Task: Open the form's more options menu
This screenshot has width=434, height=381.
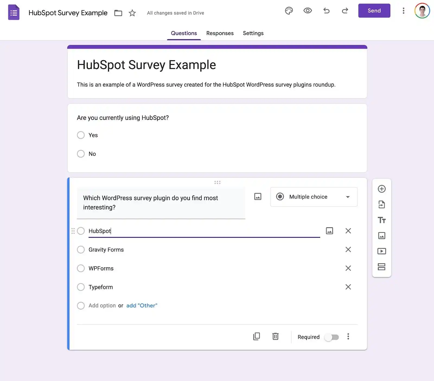Action: 403,11
